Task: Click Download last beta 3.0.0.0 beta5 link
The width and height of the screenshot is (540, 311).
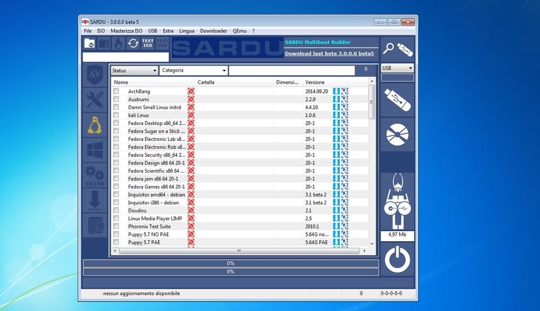Action: (x=329, y=54)
